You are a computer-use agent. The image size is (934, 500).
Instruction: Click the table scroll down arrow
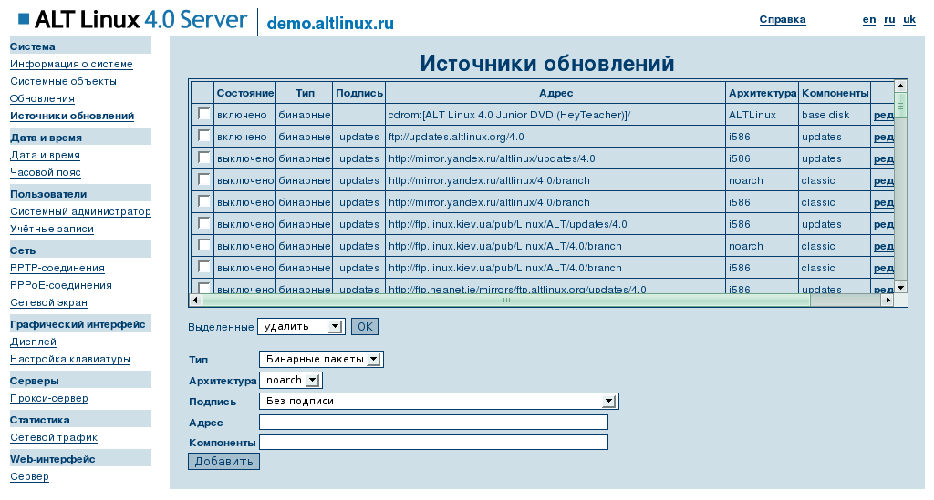(900, 287)
